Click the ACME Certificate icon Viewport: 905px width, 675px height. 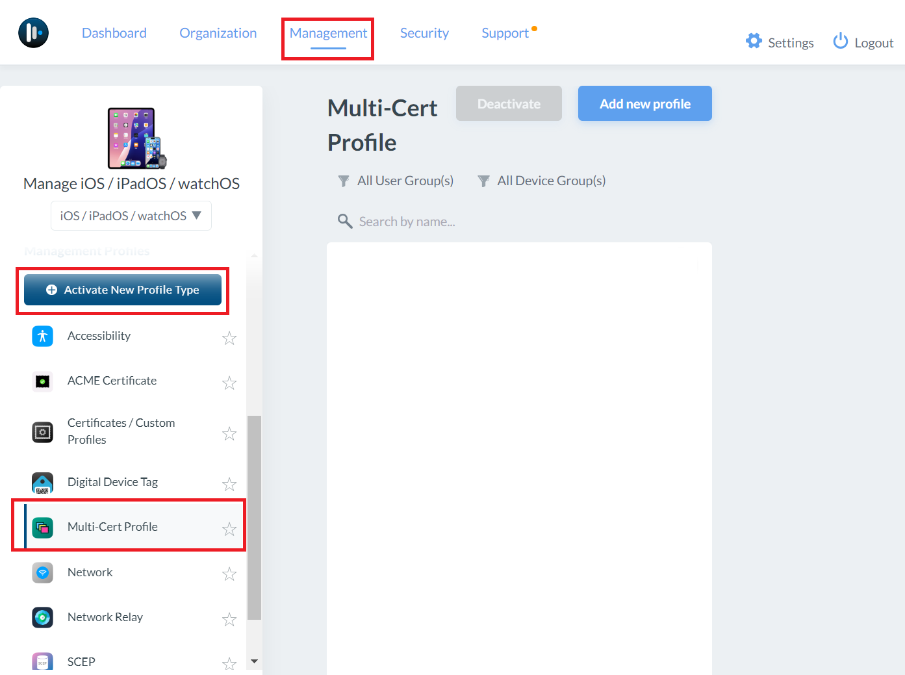pos(43,381)
